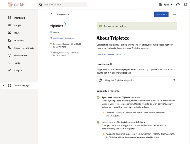
Task: Click the Last sync refresh icon
Action: click(51, 53)
